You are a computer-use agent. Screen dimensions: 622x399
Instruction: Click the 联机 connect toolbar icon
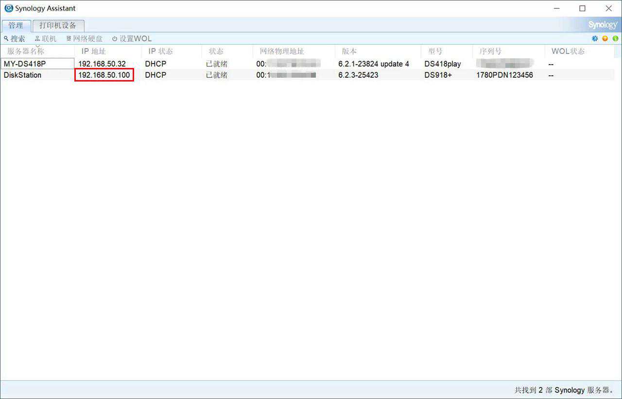pos(37,39)
